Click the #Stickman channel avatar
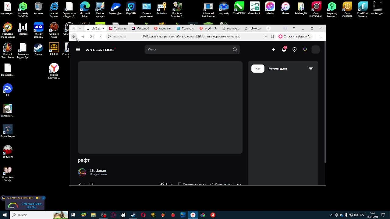 tap(82, 172)
